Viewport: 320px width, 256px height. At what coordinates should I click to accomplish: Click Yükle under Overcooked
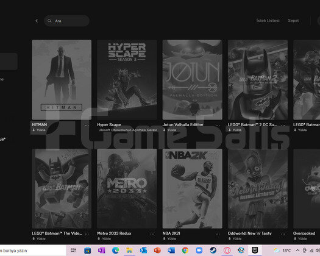pos(300,239)
